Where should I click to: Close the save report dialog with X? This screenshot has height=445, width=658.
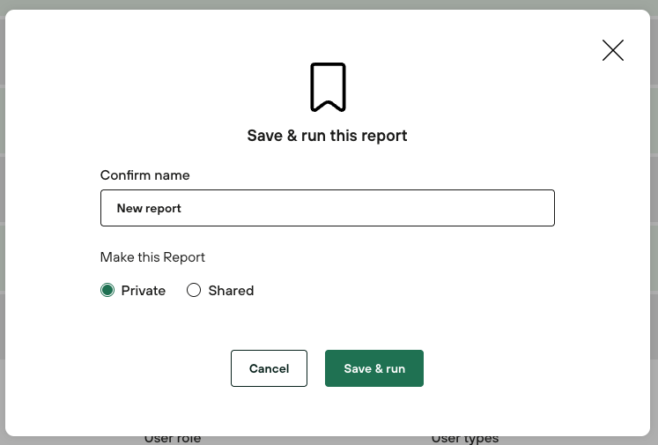(x=613, y=50)
